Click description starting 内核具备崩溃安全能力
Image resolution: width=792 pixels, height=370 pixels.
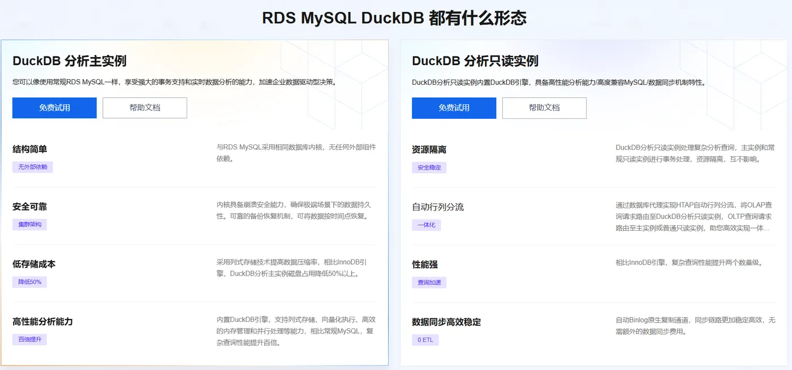click(x=294, y=210)
